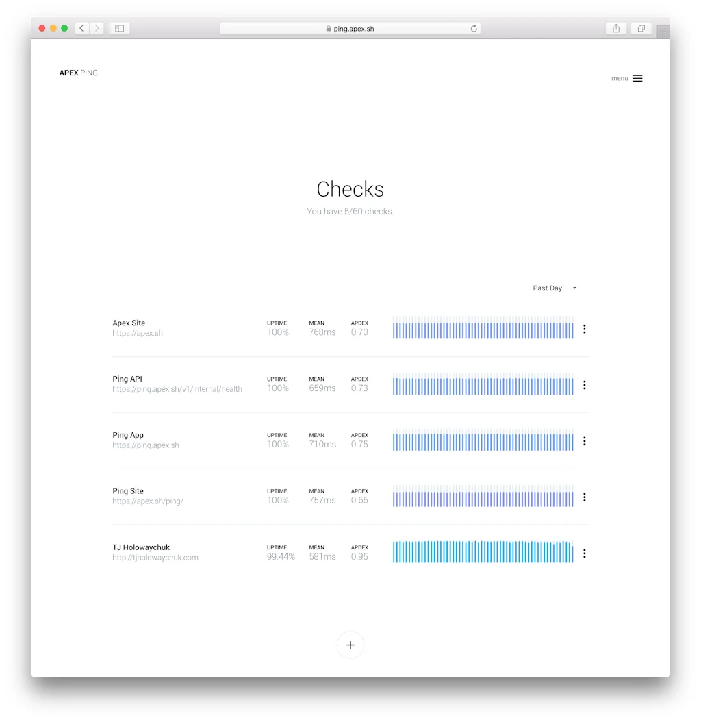Screen dimensions: 701x722
Task: Open the Safari share menu
Action: coord(616,29)
